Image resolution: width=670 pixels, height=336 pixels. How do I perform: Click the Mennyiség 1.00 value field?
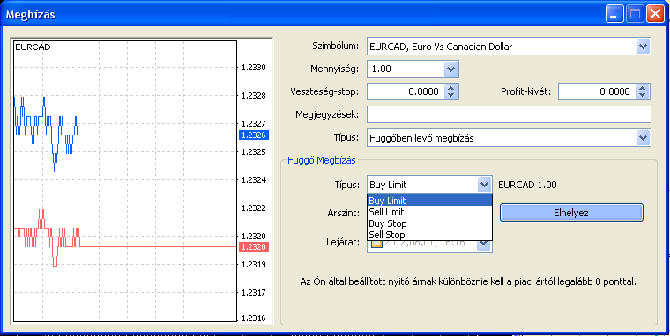point(406,69)
